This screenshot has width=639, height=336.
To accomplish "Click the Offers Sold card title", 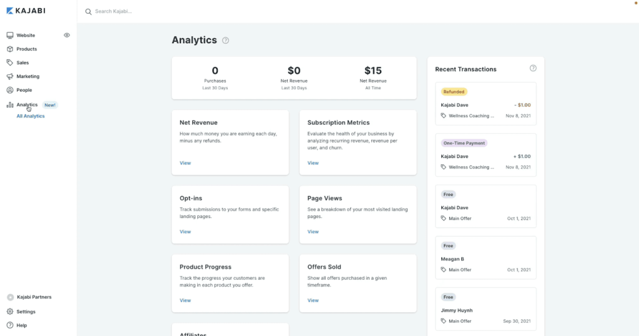I will (x=324, y=267).
